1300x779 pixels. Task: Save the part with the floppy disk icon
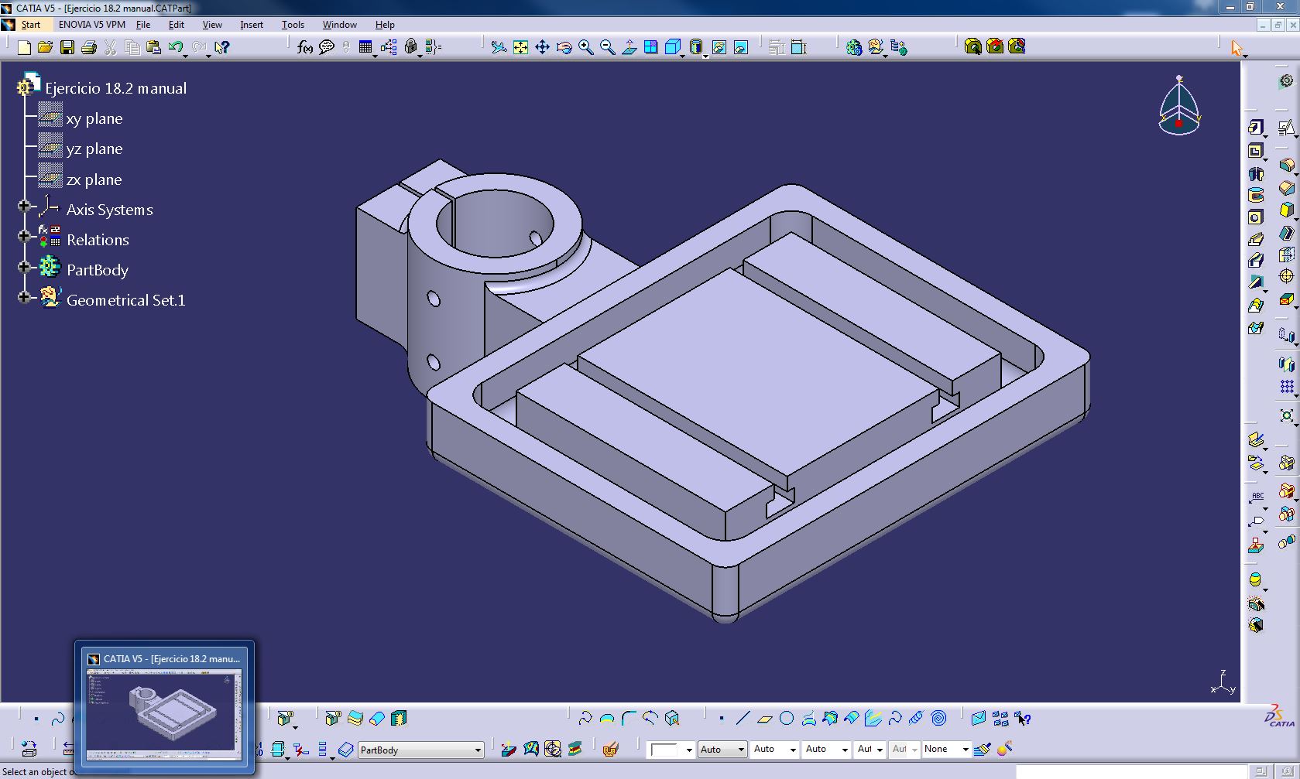67,48
